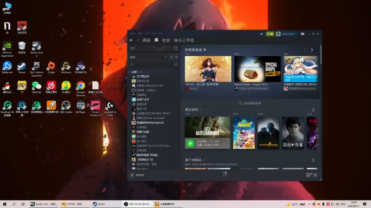The width and height of the screenshot is (371, 208).
Task: Toggle the ready-to-play filter icon
Action: (176, 57)
